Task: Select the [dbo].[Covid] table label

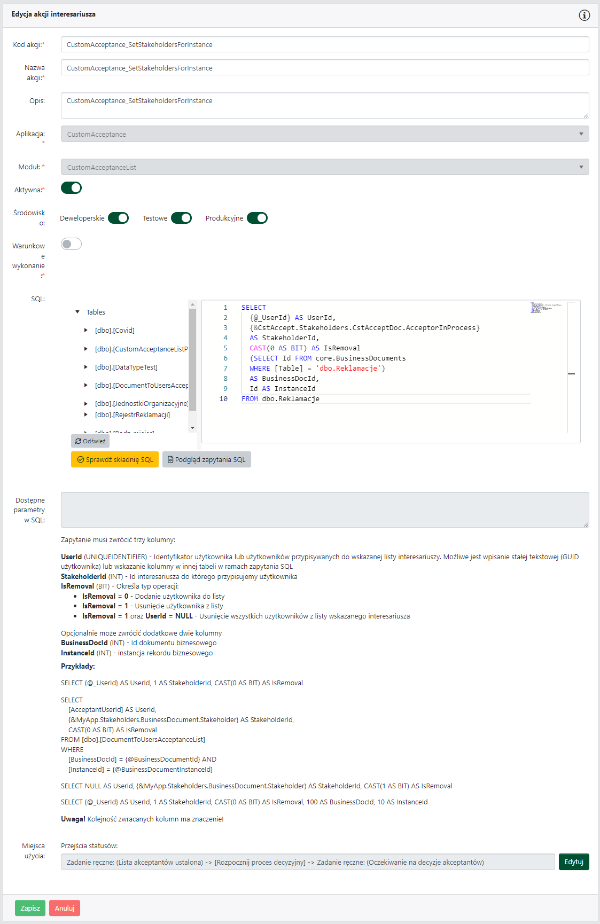Action: (115, 331)
